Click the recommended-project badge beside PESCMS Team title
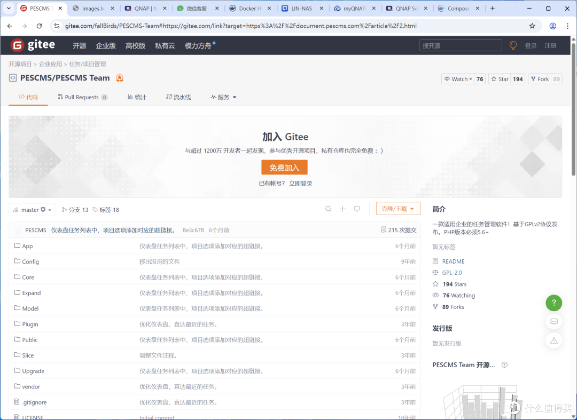The image size is (577, 420). (120, 78)
